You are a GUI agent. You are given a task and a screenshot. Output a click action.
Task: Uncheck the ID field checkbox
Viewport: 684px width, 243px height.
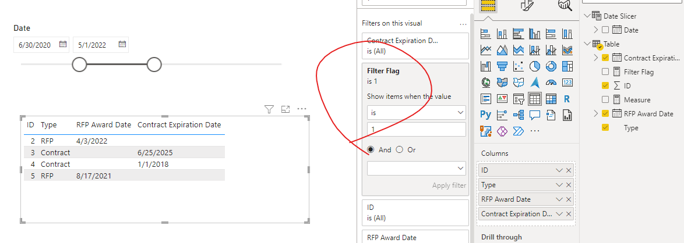click(x=605, y=86)
